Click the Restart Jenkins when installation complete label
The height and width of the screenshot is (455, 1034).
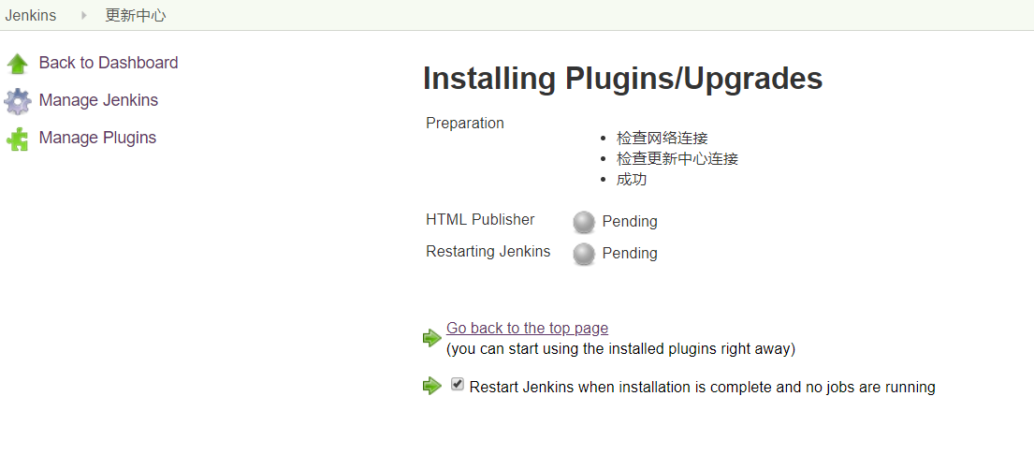(702, 387)
